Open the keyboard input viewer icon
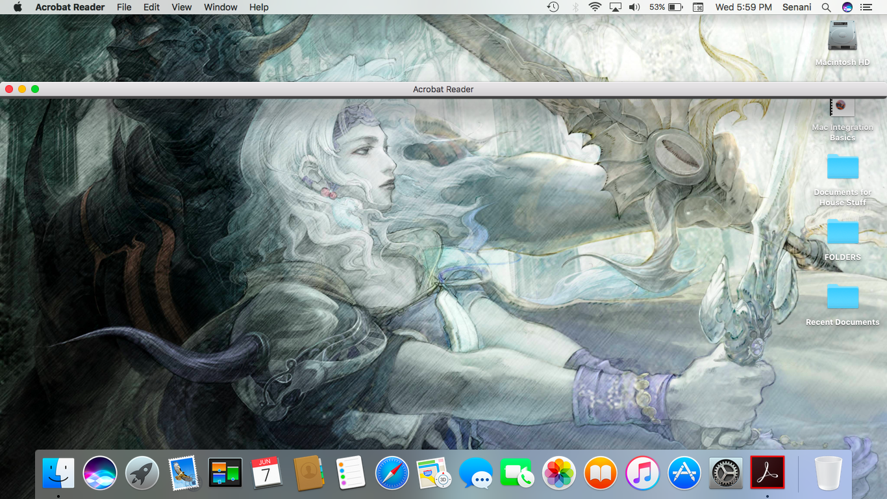Viewport: 887px width, 499px height. 698,7
